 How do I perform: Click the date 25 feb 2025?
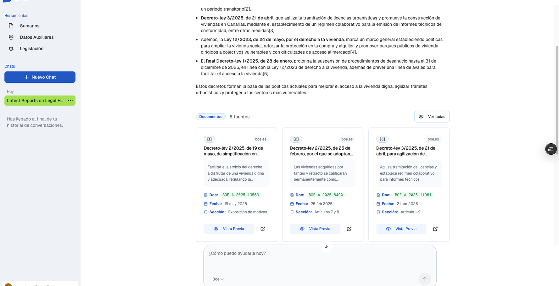(321, 204)
